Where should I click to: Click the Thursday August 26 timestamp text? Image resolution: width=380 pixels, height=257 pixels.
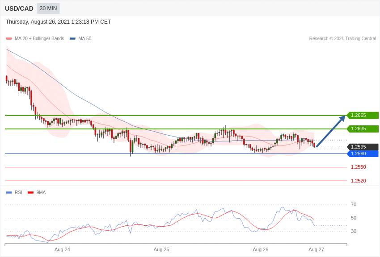tap(58, 22)
